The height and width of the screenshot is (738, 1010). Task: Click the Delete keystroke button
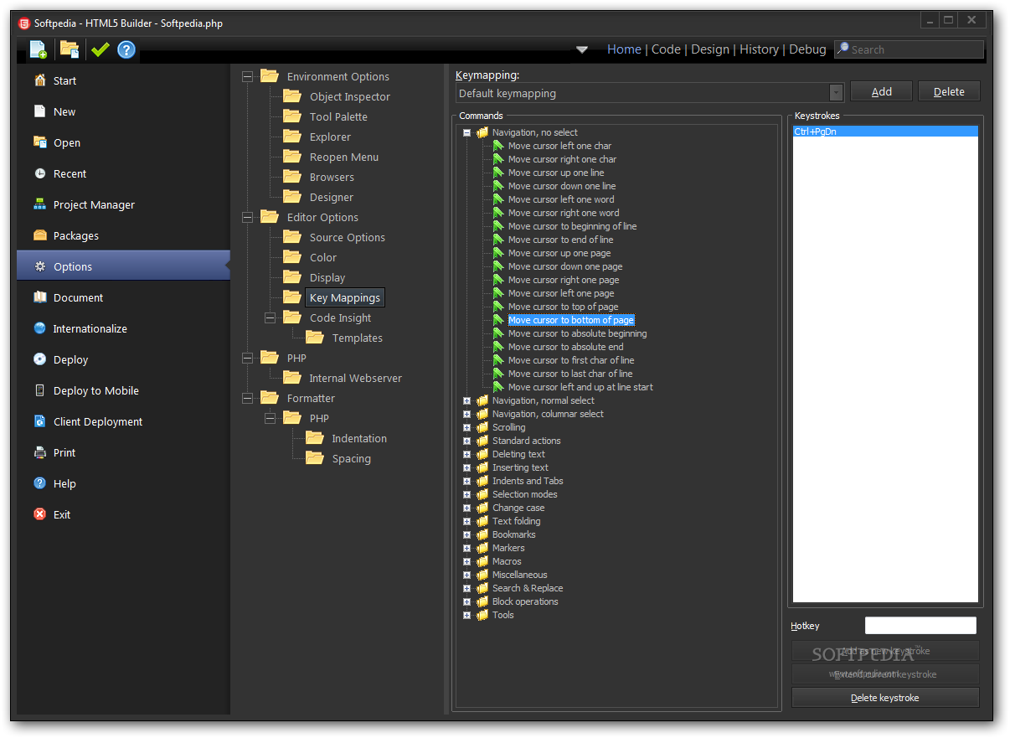[x=885, y=697]
